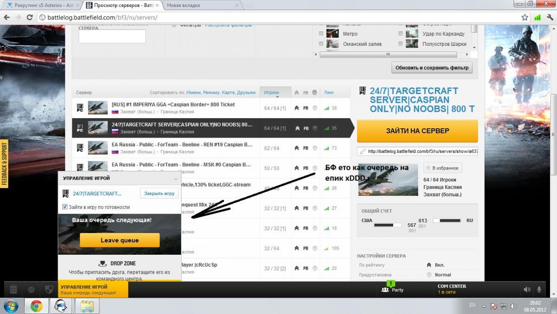
Task: Collapse the УПРАВЛЕНИЕ ИГРОЙ panel
Action: click(176, 179)
